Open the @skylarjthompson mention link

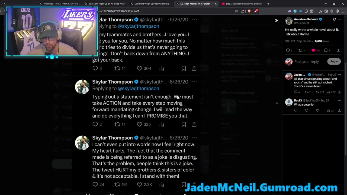coord(138,88)
